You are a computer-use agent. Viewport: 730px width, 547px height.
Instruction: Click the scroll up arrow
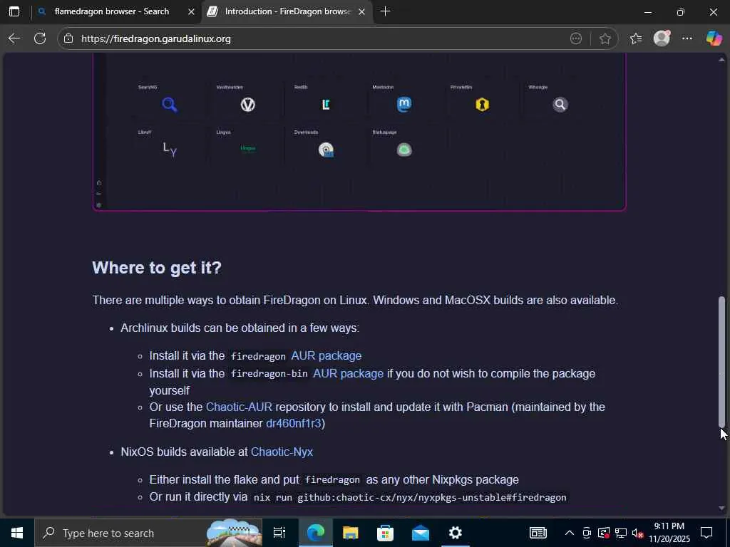click(x=721, y=60)
